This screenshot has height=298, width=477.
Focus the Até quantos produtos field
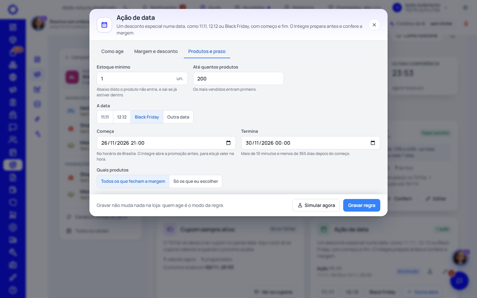(x=238, y=78)
